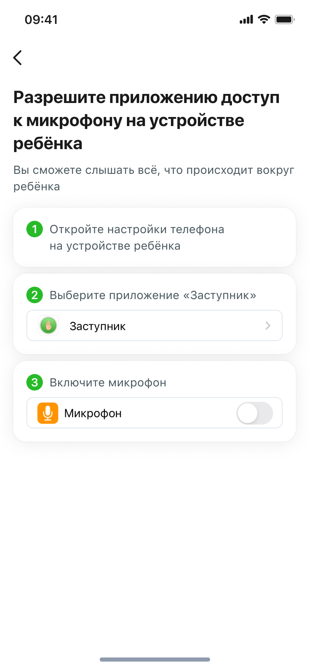Open the Заступник app row
309x669 pixels.
coord(154,325)
